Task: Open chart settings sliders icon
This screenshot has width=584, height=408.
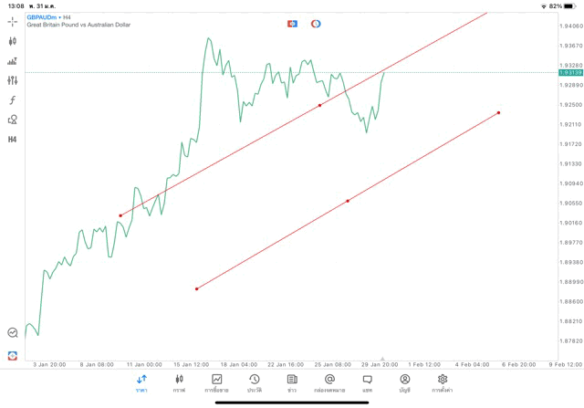Action: coord(13,80)
